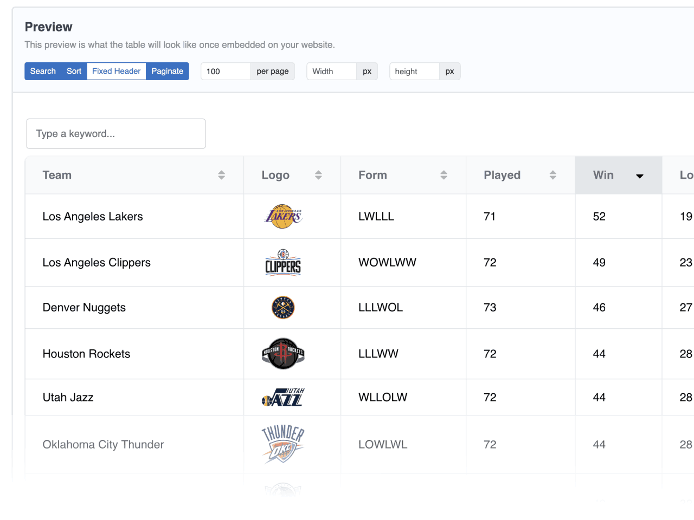The height and width of the screenshot is (520, 694).
Task: Enable the Fixed Header option
Action: pos(116,71)
